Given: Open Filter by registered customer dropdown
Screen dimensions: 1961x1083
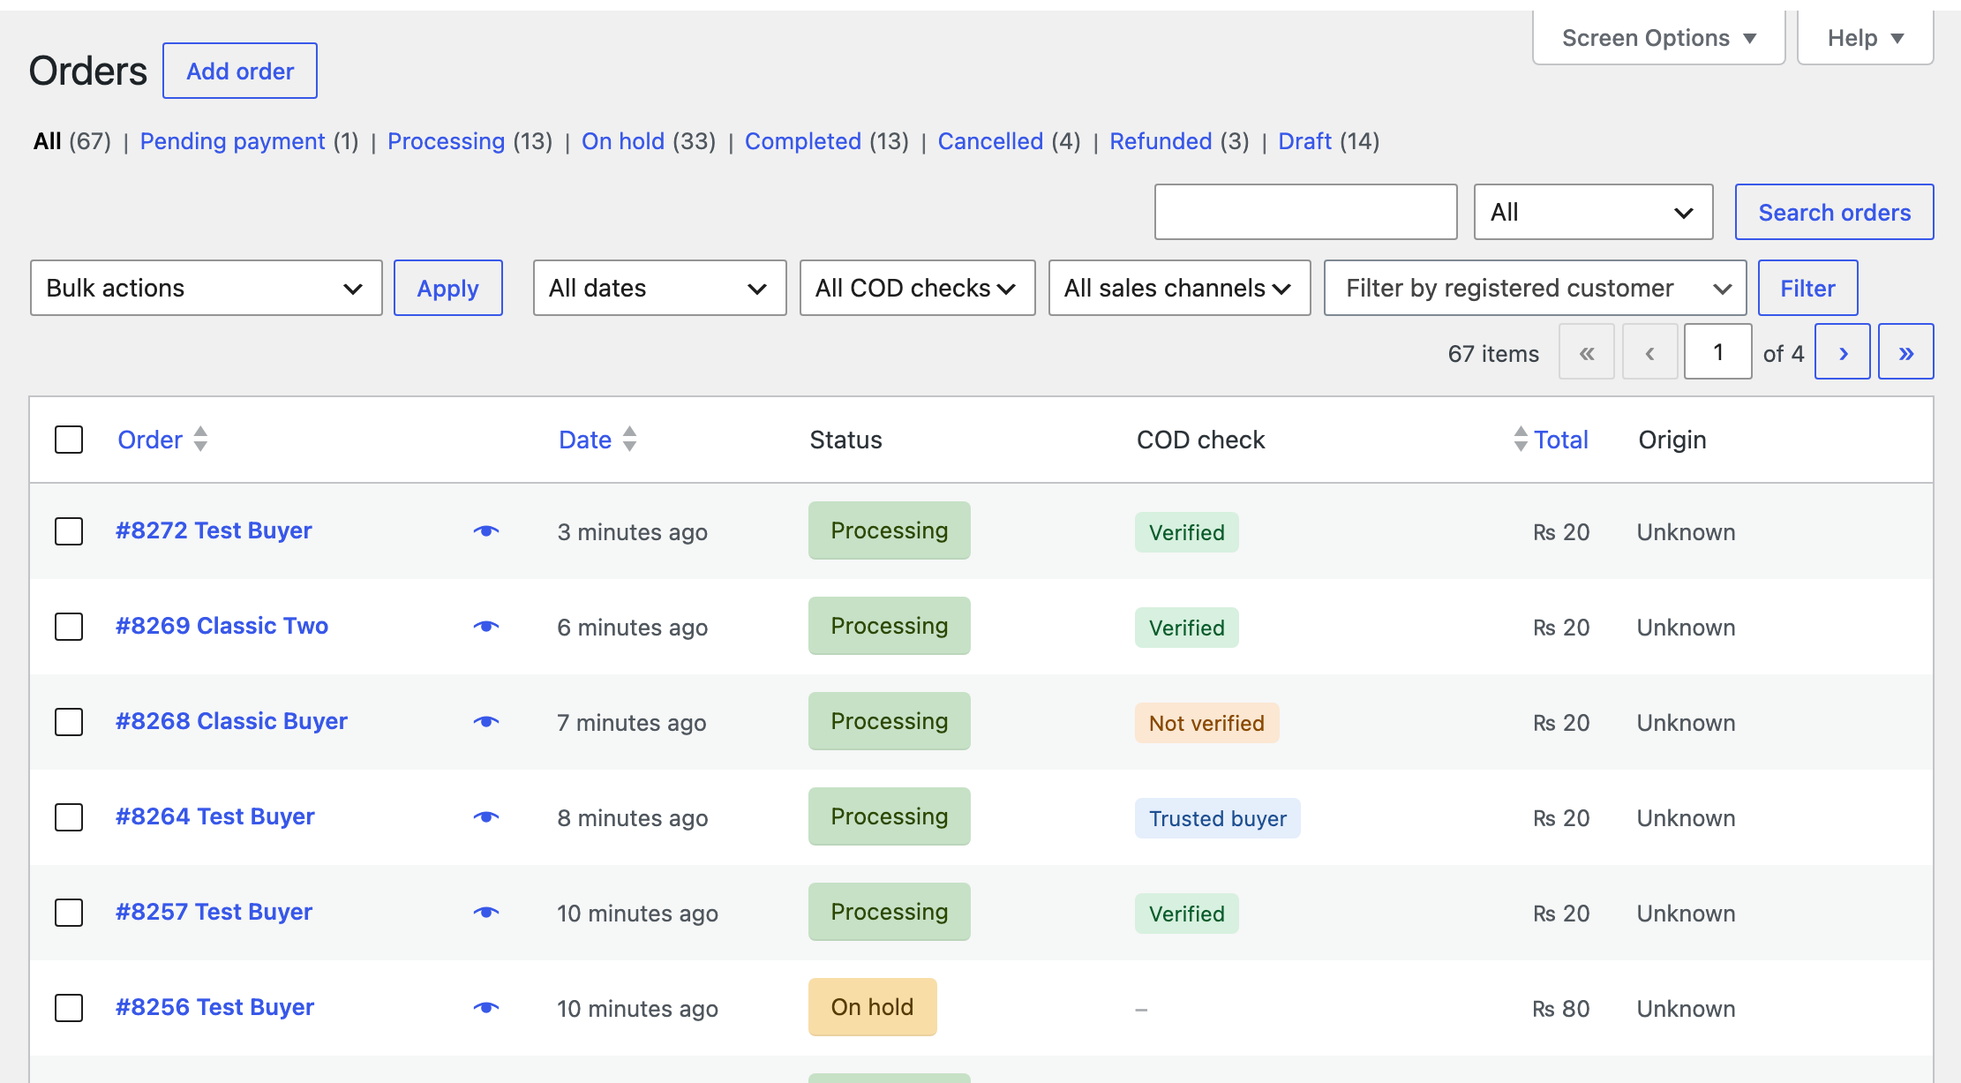Looking at the screenshot, I should click(x=1536, y=288).
